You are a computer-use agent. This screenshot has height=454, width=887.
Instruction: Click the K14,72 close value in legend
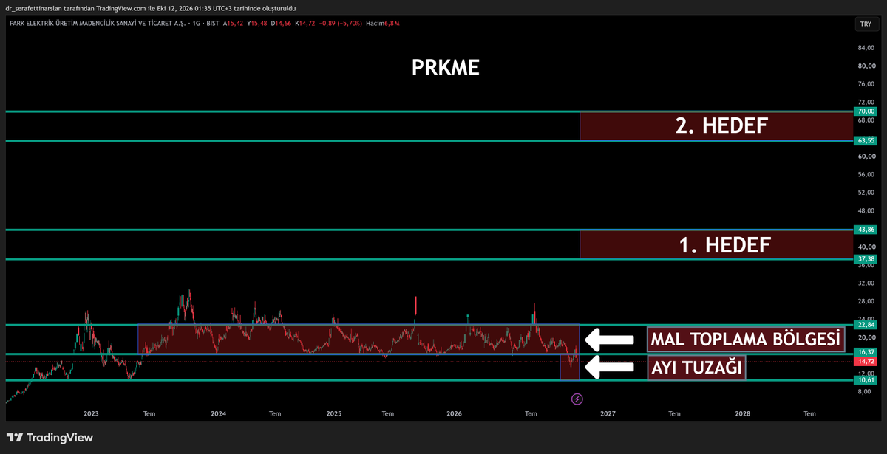pyautogui.click(x=305, y=24)
